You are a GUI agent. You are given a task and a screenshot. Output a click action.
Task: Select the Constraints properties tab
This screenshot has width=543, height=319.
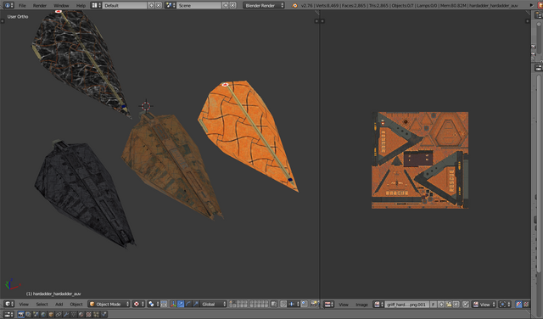point(59,315)
